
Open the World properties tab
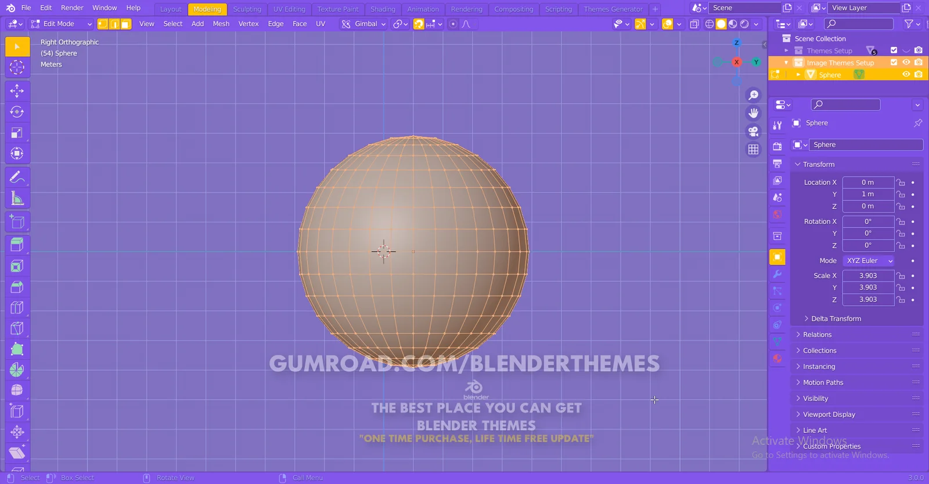click(777, 215)
